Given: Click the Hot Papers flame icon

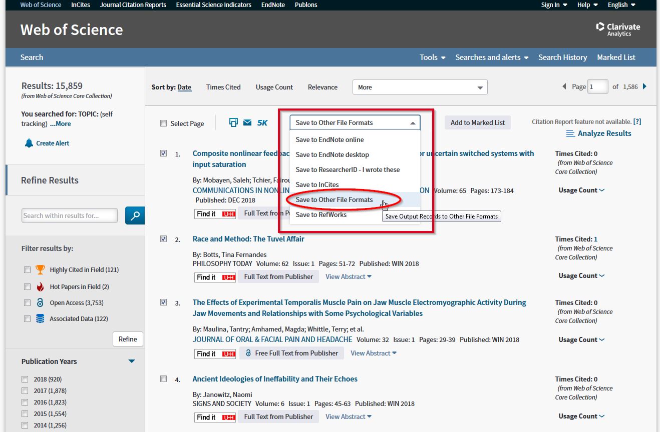Looking at the screenshot, I should (41, 286).
